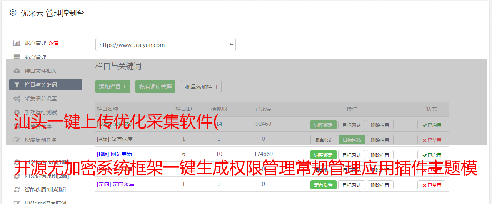Click 删除栏目 in the 92460 row
The width and height of the screenshot is (492, 204).
[x=380, y=125]
